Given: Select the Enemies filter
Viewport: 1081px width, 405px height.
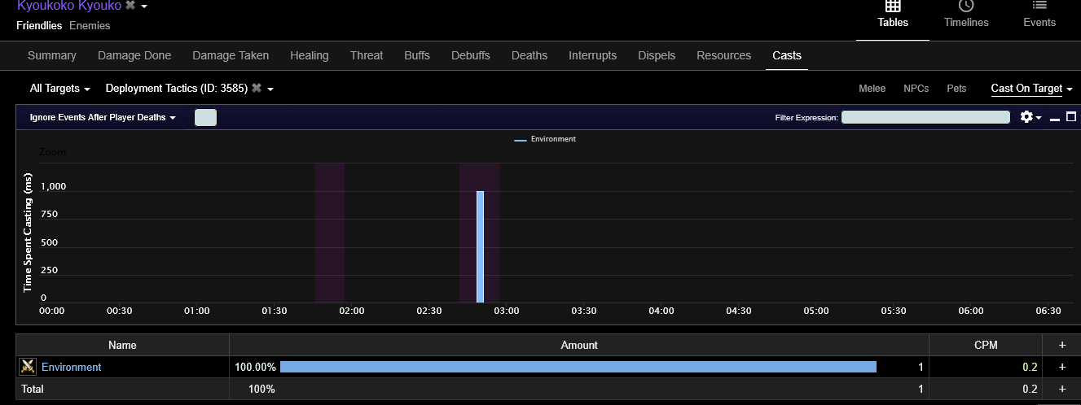Looking at the screenshot, I should tap(90, 25).
